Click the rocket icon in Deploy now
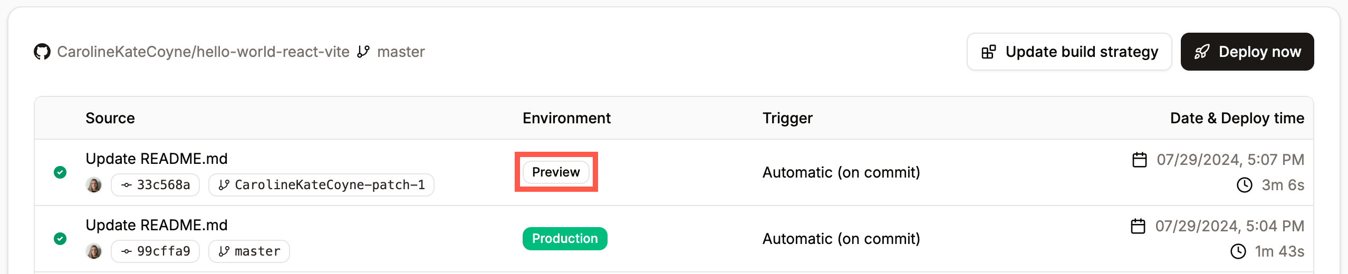The image size is (1348, 274). point(1202,52)
